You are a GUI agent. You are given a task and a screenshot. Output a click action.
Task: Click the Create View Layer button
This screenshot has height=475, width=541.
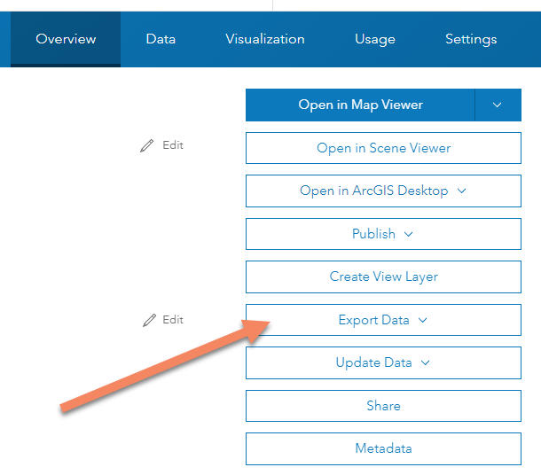pos(383,276)
